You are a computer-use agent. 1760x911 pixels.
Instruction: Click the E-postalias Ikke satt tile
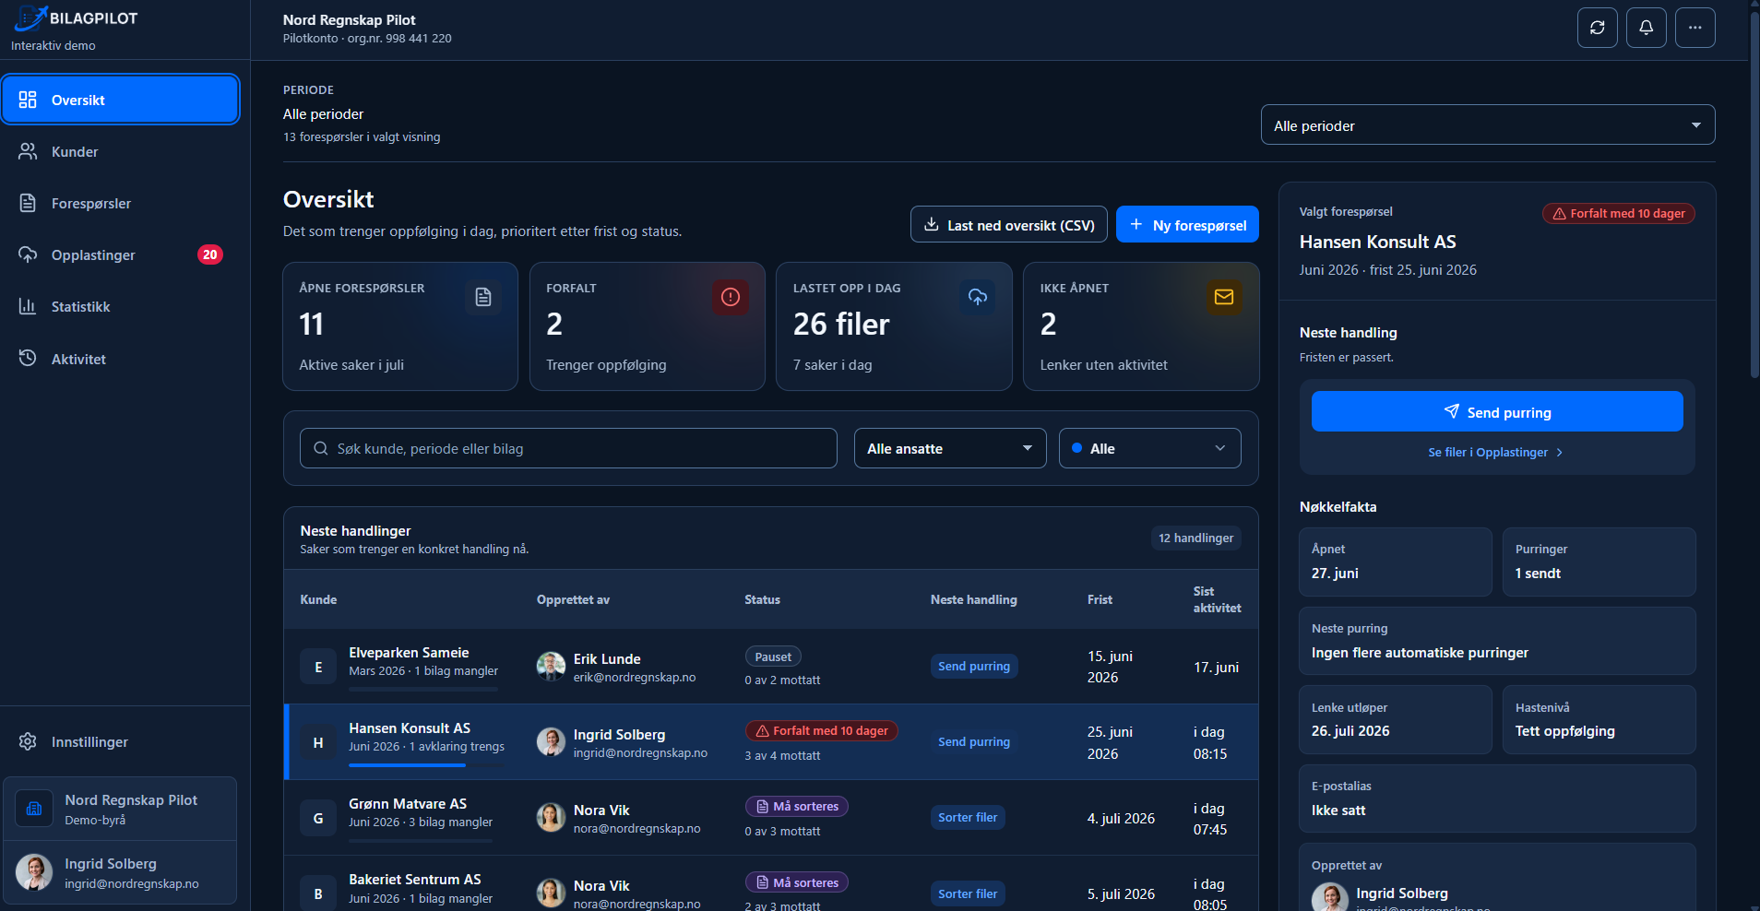click(1497, 799)
